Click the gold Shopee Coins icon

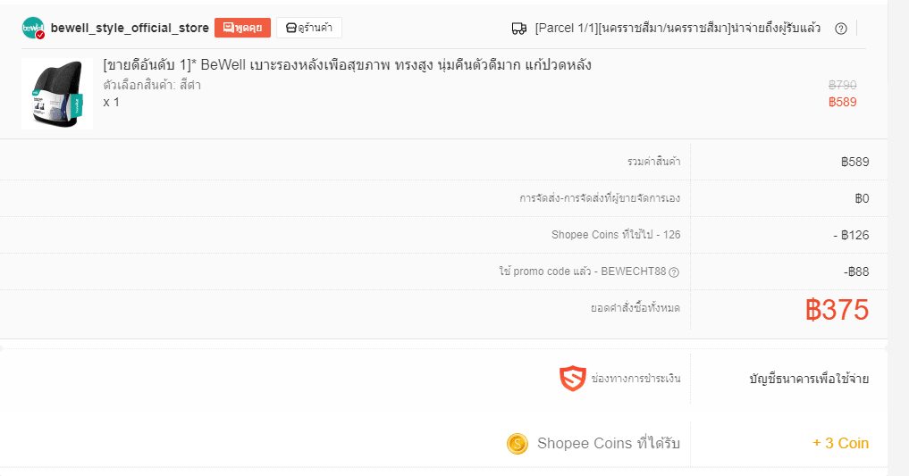click(518, 444)
